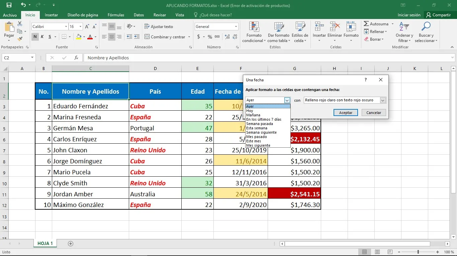Click the Cut scissors icon
Viewport: 457px width, 256px height.
coord(20,24)
